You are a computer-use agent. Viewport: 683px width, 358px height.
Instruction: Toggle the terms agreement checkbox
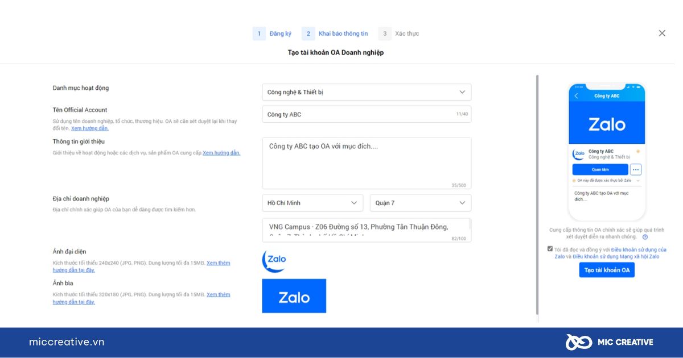[x=550, y=249]
